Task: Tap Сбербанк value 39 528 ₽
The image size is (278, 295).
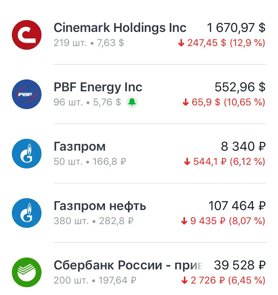Action: point(240,265)
